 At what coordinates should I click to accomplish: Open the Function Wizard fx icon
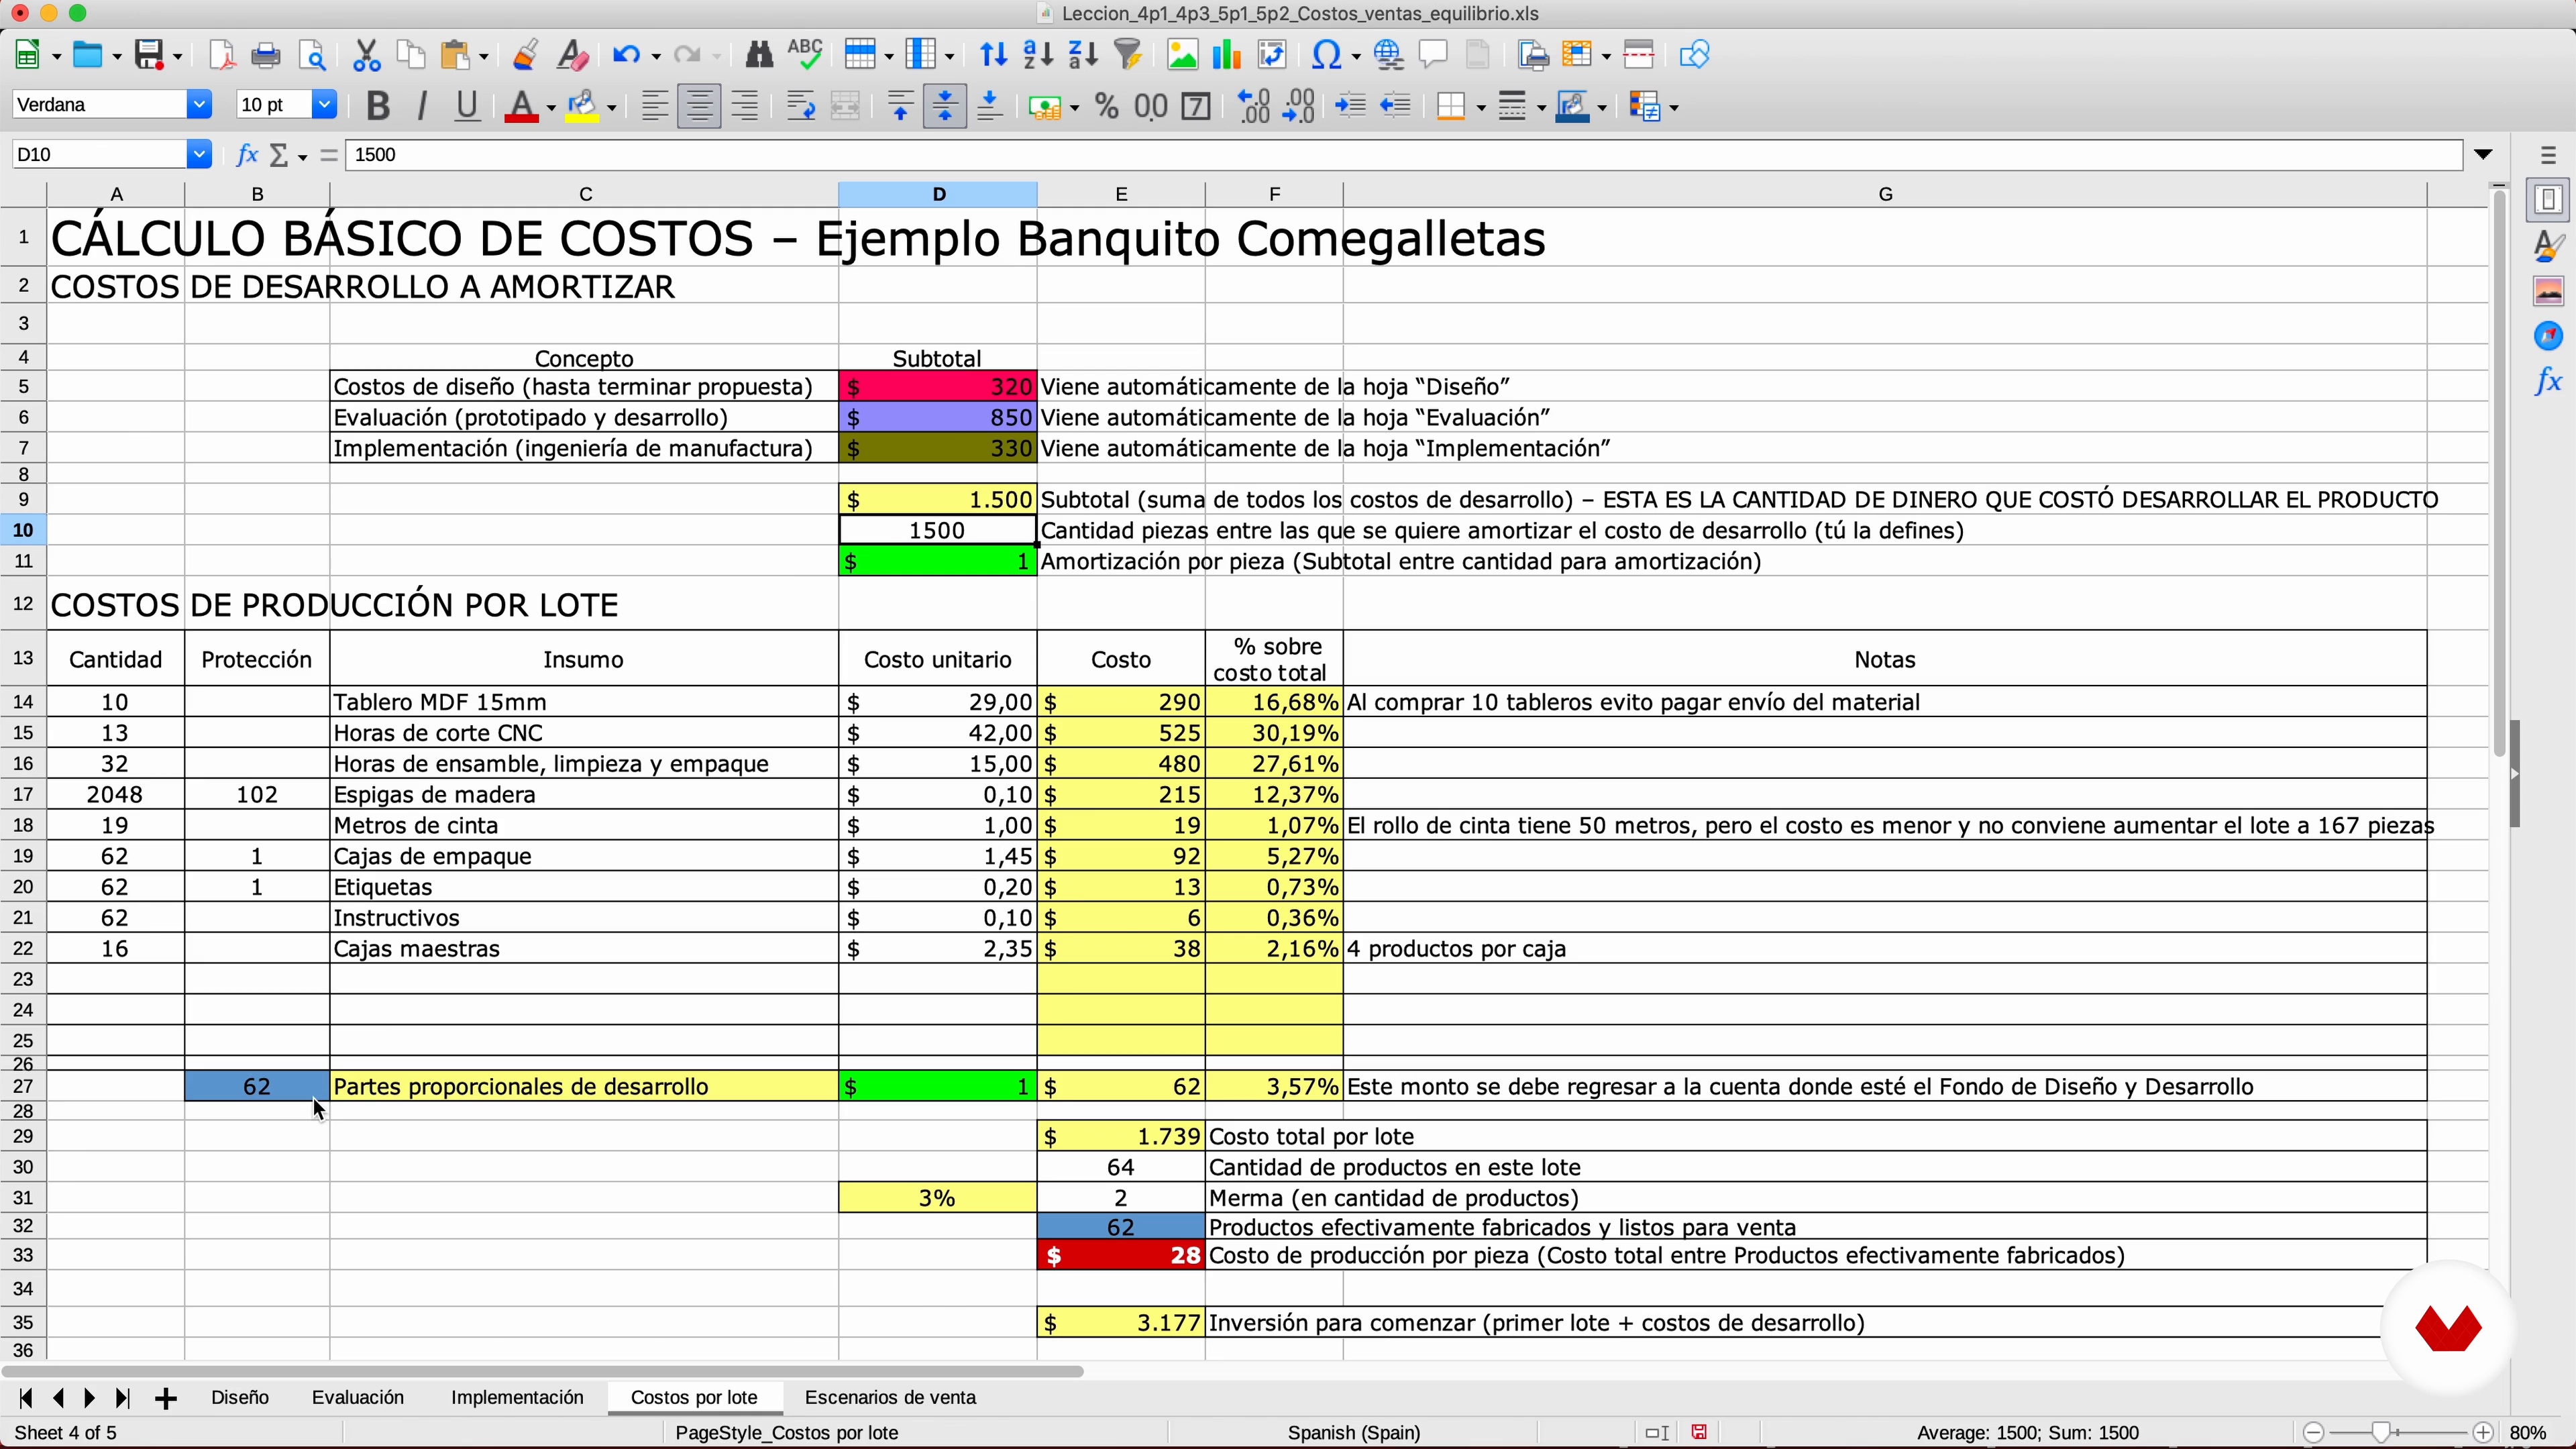(x=246, y=155)
